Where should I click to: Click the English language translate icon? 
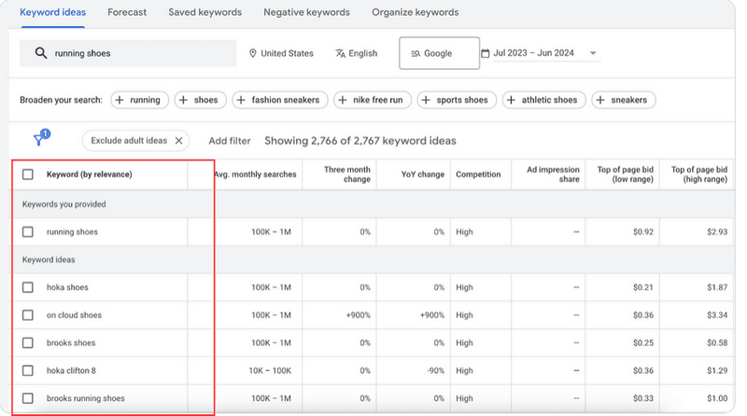pos(340,53)
